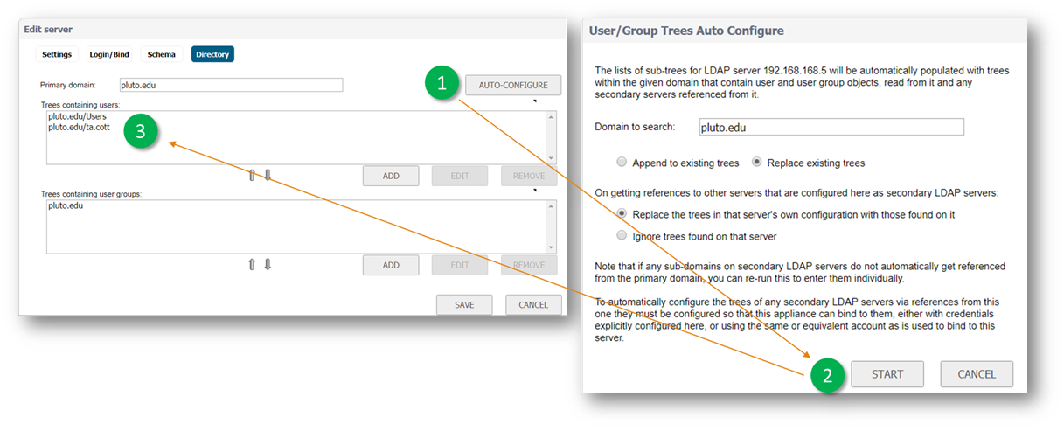Click move-down arrow under users trees list
Image resolution: width=1064 pixels, height=445 pixels.
tap(268, 176)
